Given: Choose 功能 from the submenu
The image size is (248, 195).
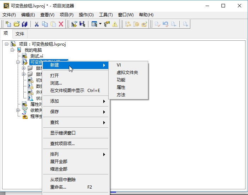Looking at the screenshot, I should click(x=128, y=80).
